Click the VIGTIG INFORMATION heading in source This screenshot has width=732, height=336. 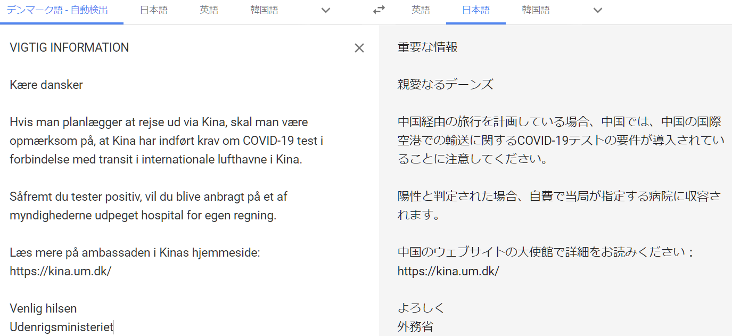click(x=69, y=47)
